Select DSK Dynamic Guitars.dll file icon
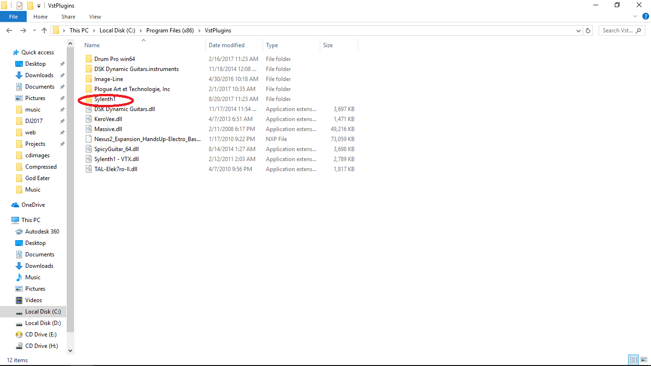This screenshot has height=366, width=651. (x=89, y=109)
